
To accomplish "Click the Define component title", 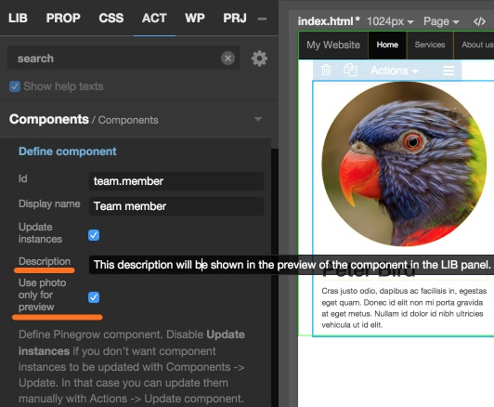I will [68, 151].
